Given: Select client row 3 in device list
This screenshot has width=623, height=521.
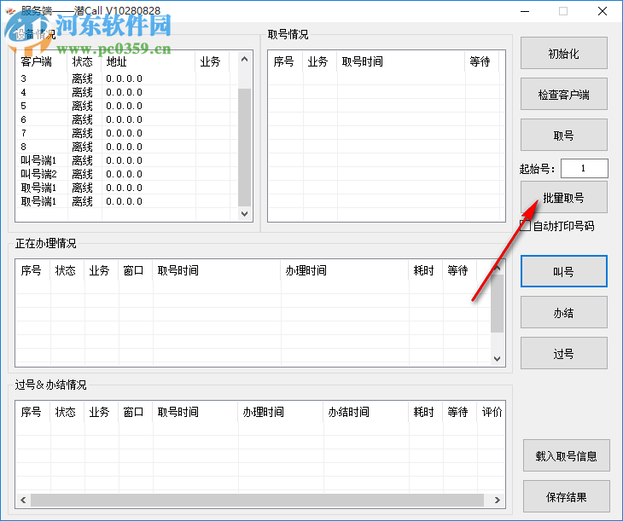Looking at the screenshot, I should [126, 78].
